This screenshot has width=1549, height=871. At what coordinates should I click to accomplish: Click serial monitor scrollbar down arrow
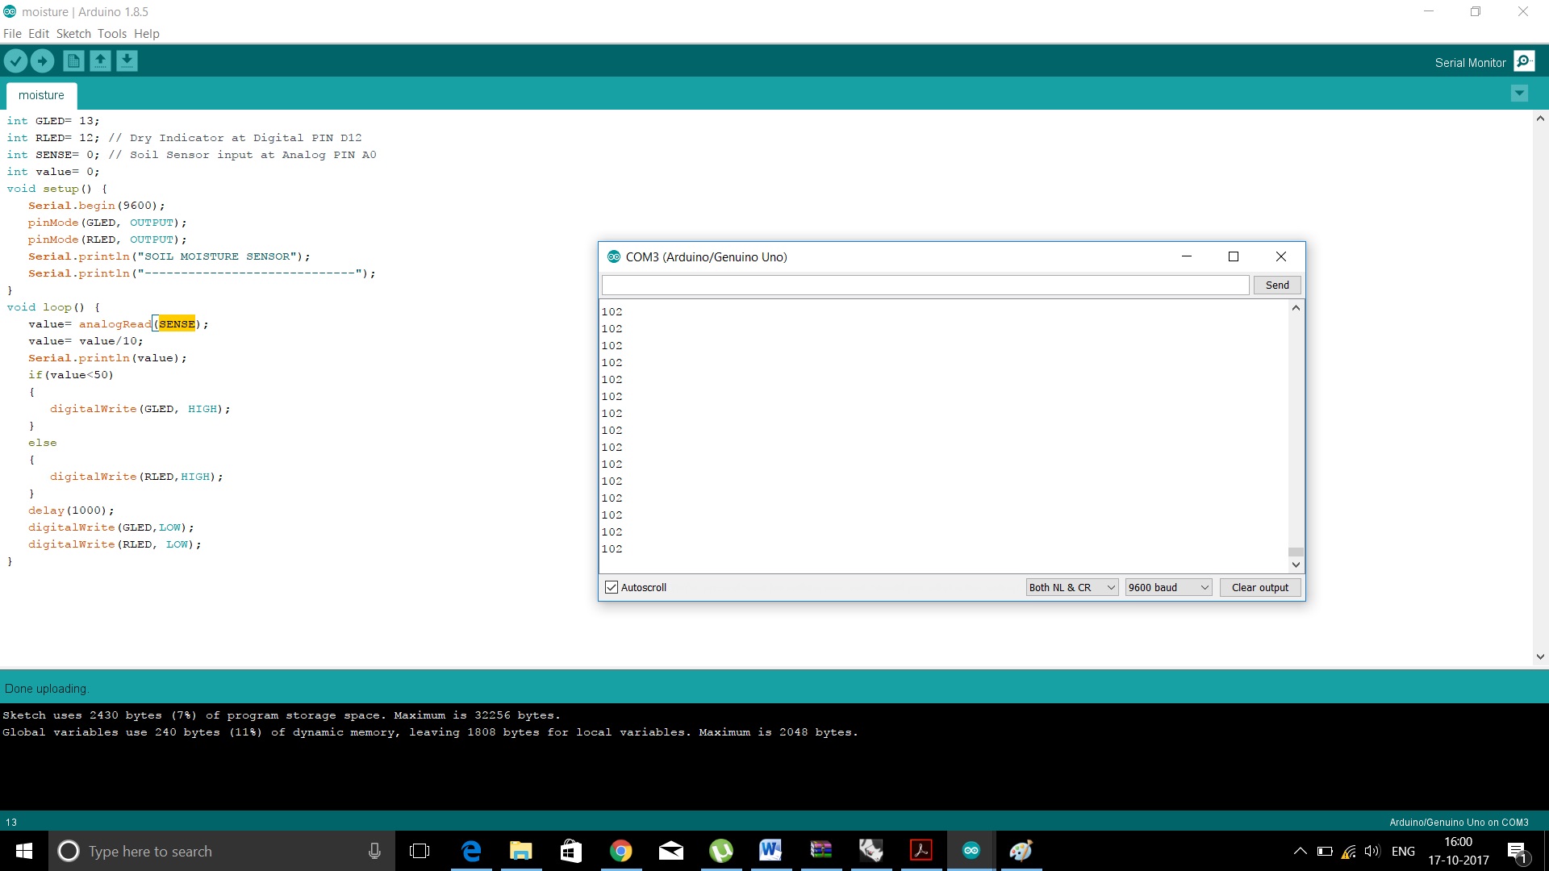click(1296, 565)
